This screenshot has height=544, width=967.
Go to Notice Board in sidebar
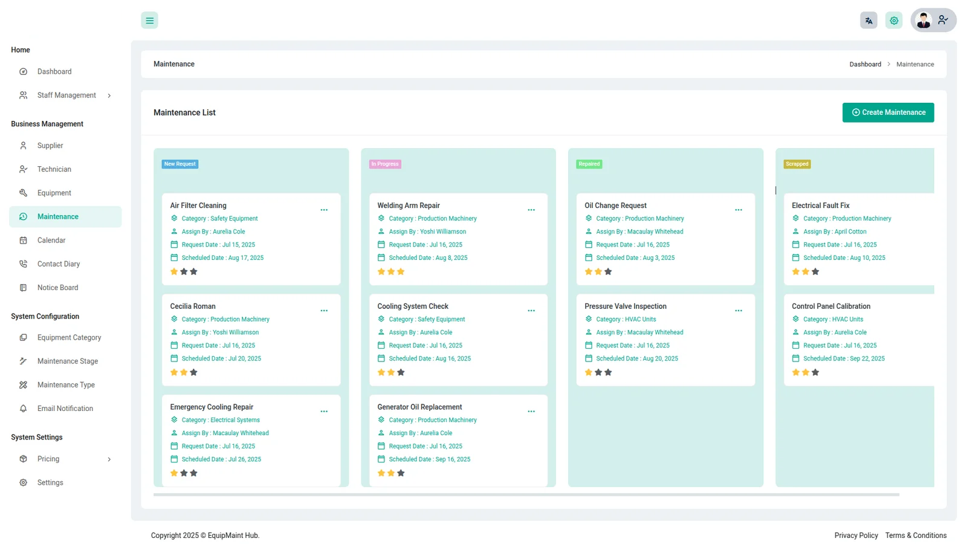point(57,288)
